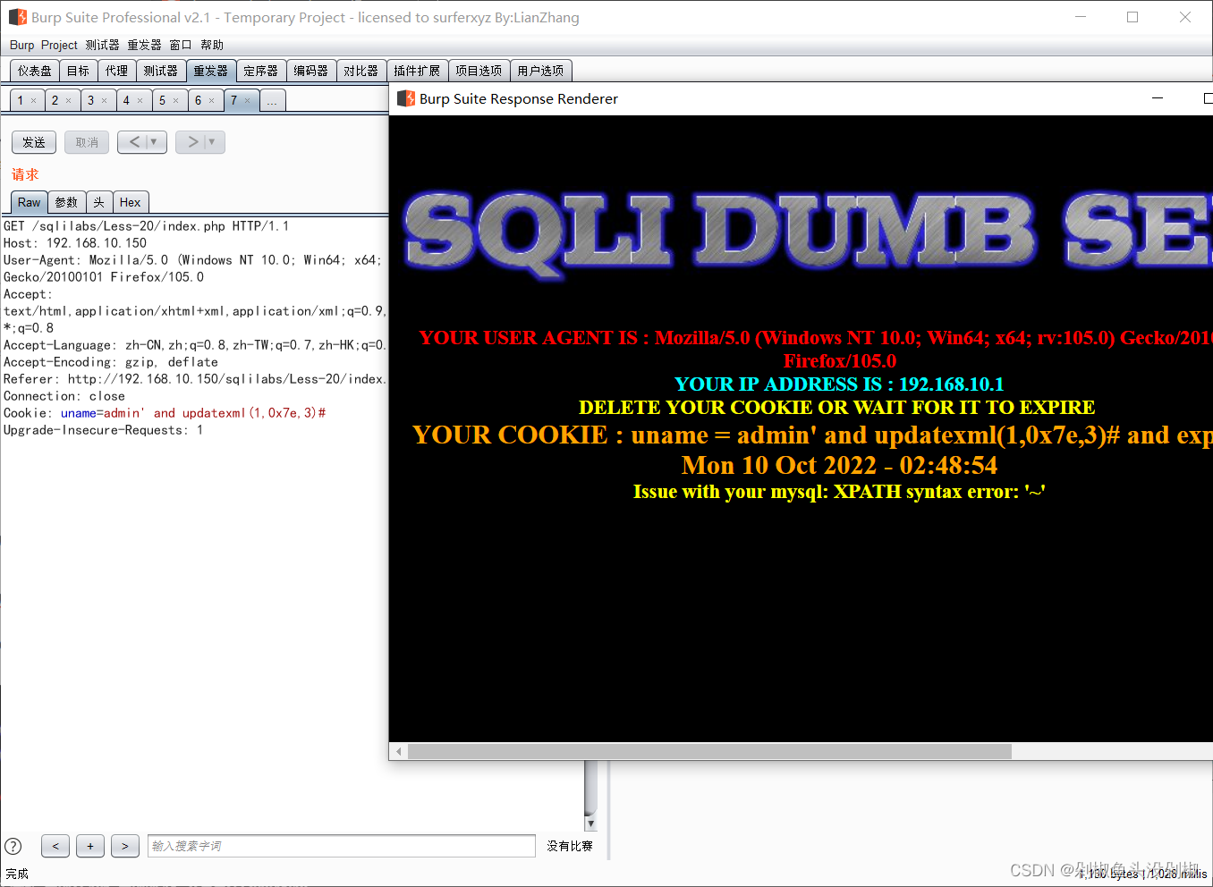Go to next request with > button
The image size is (1213, 887).
click(x=192, y=141)
